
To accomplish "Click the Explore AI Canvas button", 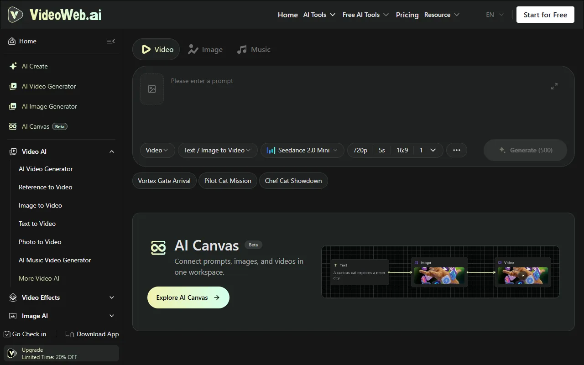I will pyautogui.click(x=188, y=297).
